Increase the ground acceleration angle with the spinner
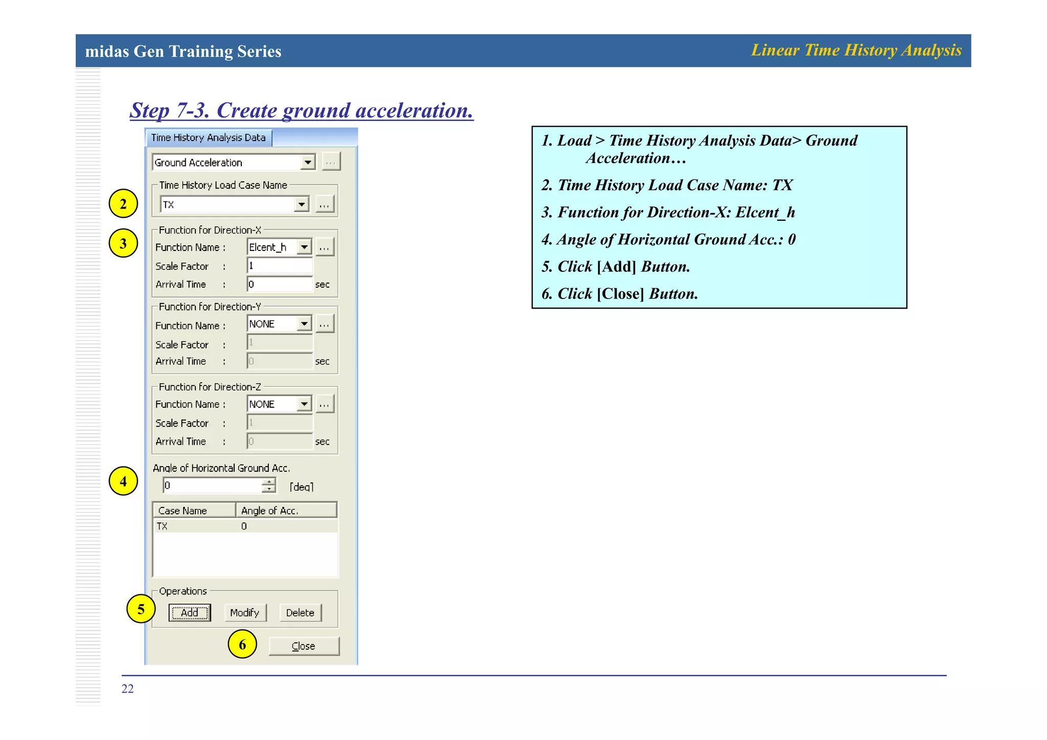Image resolution: width=1047 pixels, height=740 pixels. [269, 482]
